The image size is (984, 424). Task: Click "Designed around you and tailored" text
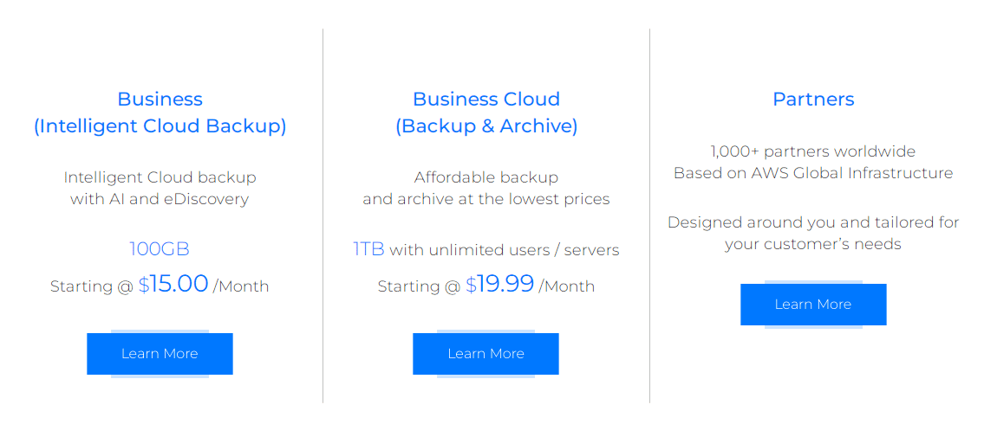813,222
